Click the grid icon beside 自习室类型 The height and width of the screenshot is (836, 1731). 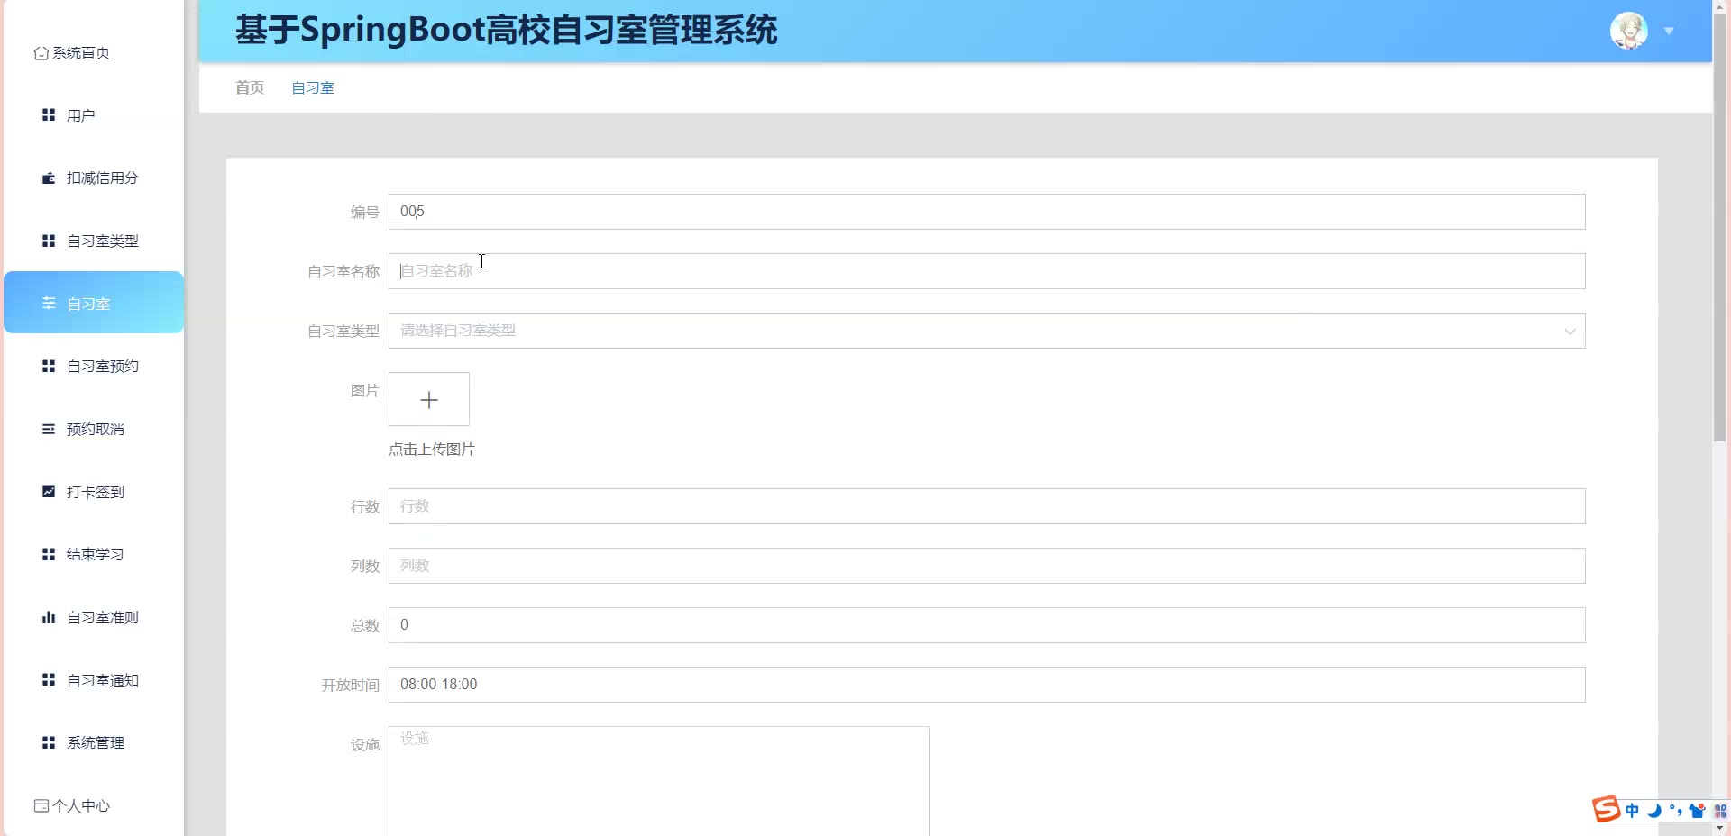tap(49, 241)
